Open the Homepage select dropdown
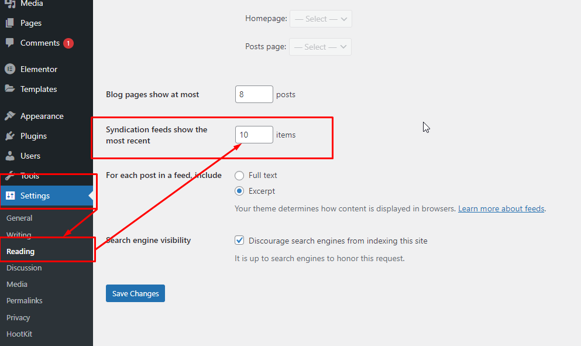This screenshot has width=581, height=346. click(321, 19)
